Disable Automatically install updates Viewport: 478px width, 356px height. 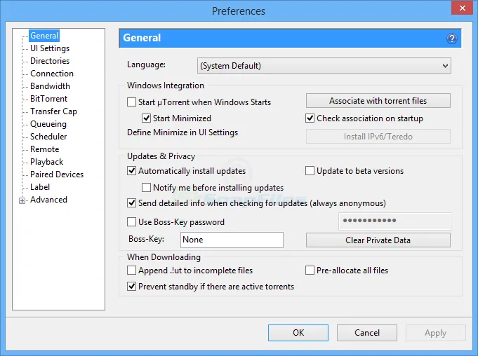(131, 171)
